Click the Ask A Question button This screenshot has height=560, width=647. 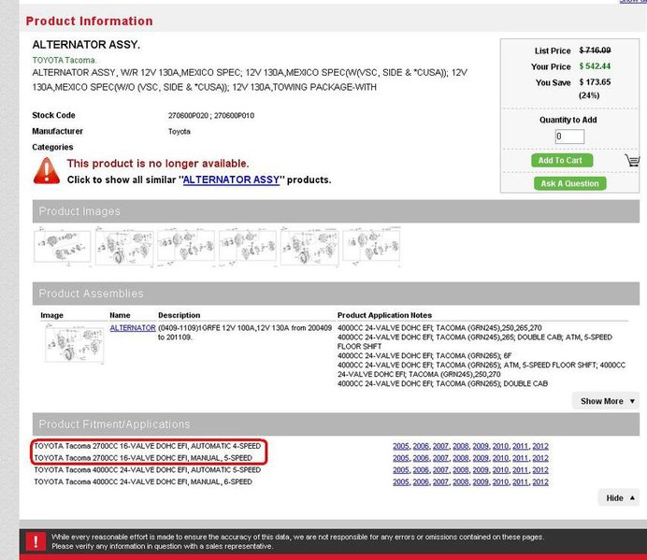point(569,183)
